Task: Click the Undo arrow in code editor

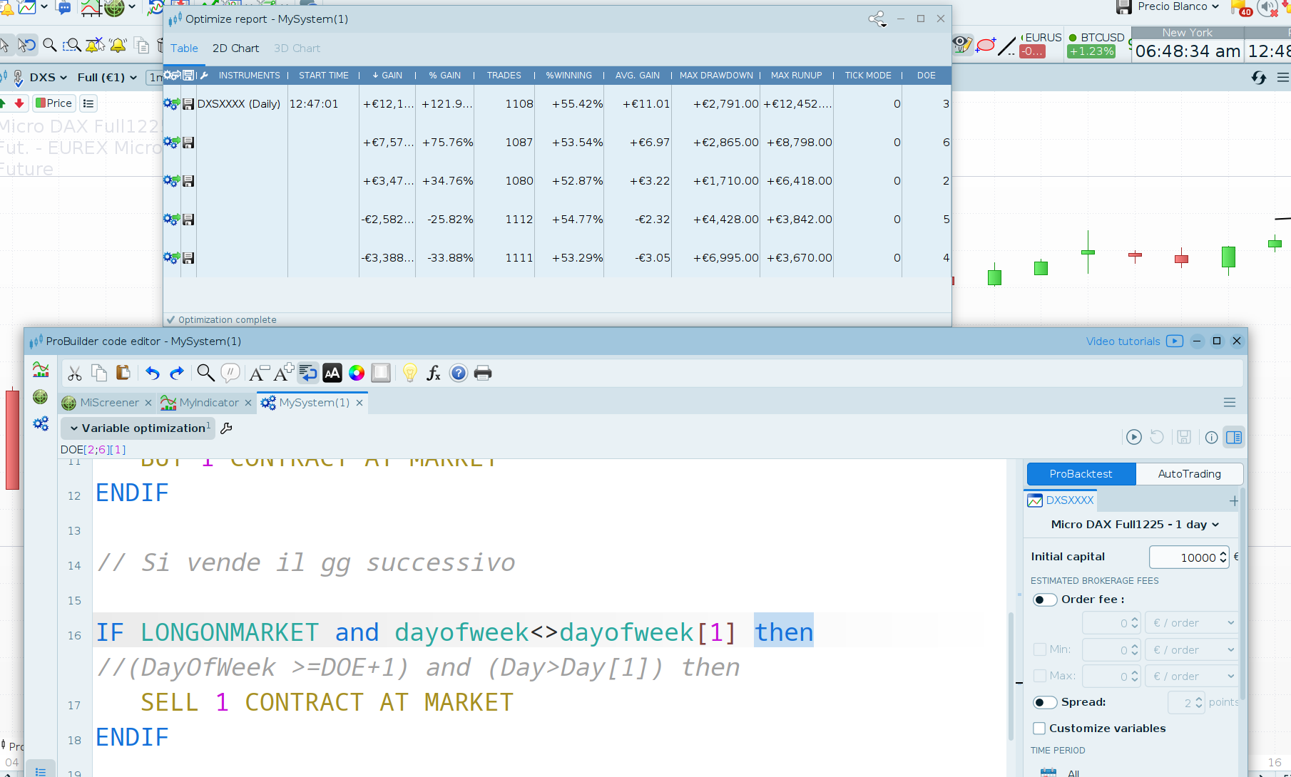Action: click(x=153, y=373)
